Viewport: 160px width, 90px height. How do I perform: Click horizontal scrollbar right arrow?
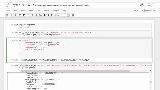tap(150, 71)
